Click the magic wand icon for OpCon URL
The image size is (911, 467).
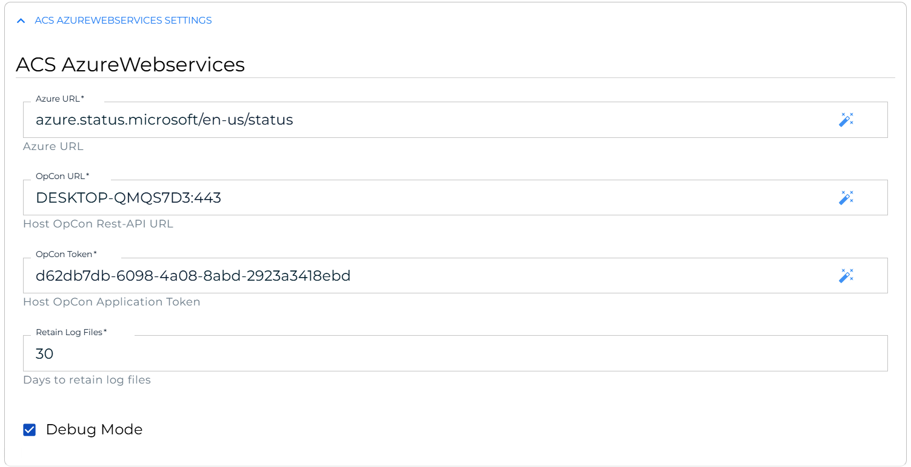point(846,197)
